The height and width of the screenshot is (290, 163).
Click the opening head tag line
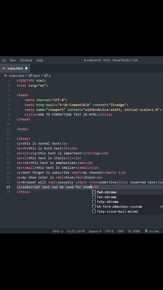pos(22,95)
